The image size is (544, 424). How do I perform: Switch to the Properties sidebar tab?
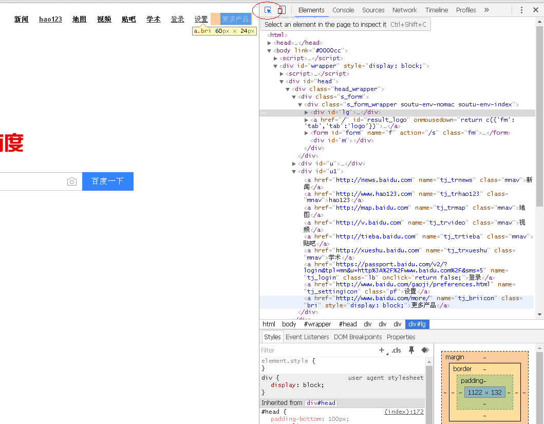(401, 337)
